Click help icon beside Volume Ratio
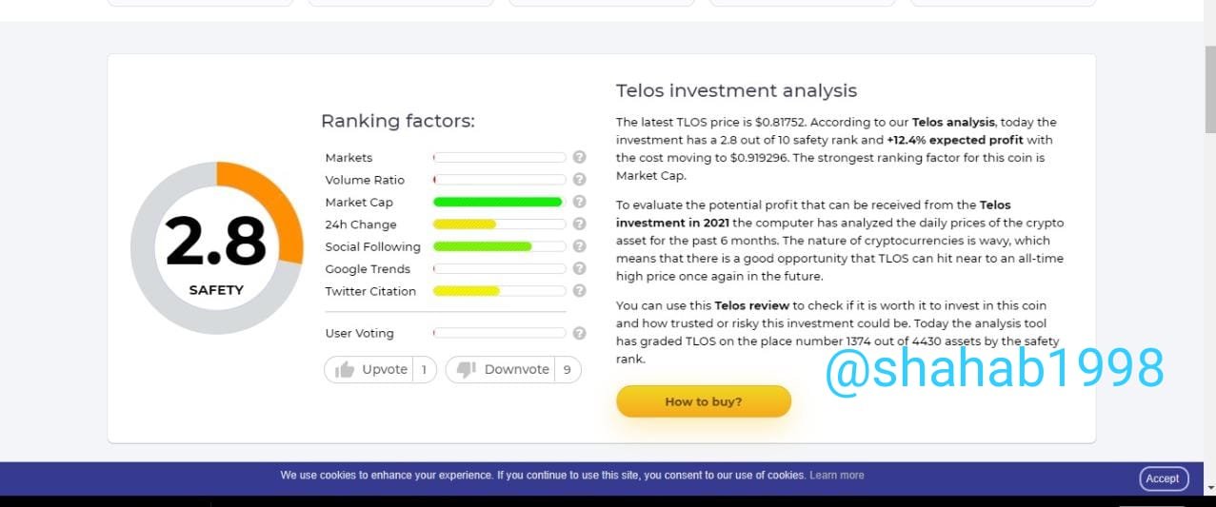The image size is (1216, 507). click(579, 180)
